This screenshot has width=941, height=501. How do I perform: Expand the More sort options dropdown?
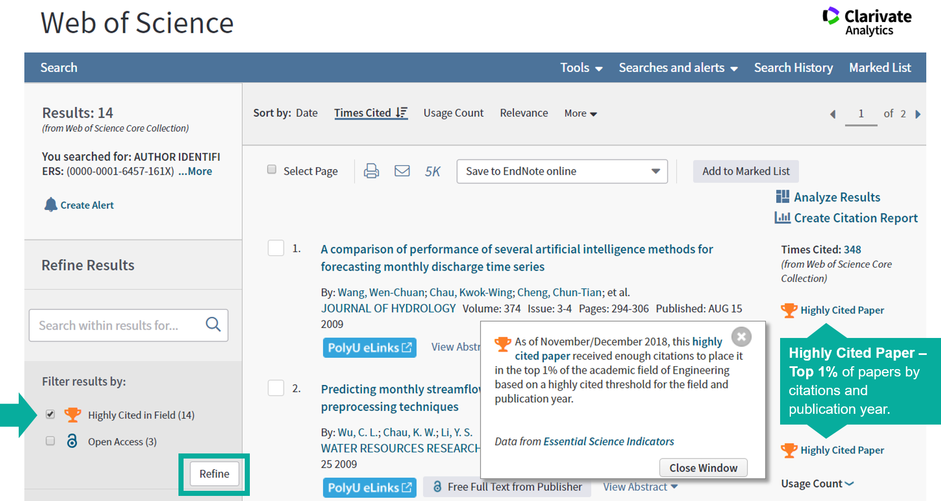tap(581, 114)
